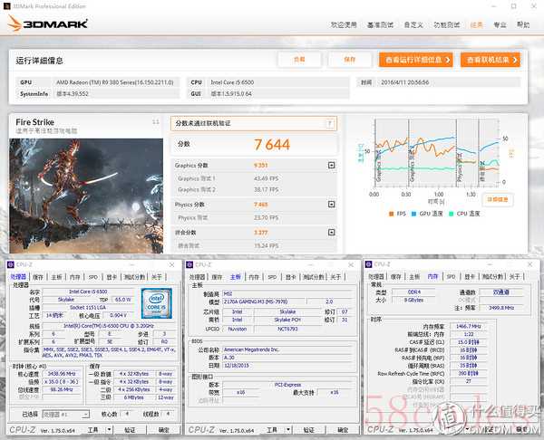Open the 欢迎使用 tab in 3DMark

(344, 25)
